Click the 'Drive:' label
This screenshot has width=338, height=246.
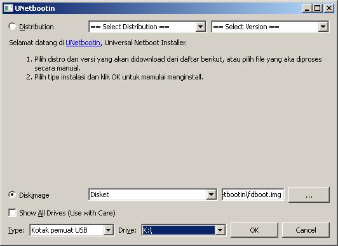click(x=128, y=230)
